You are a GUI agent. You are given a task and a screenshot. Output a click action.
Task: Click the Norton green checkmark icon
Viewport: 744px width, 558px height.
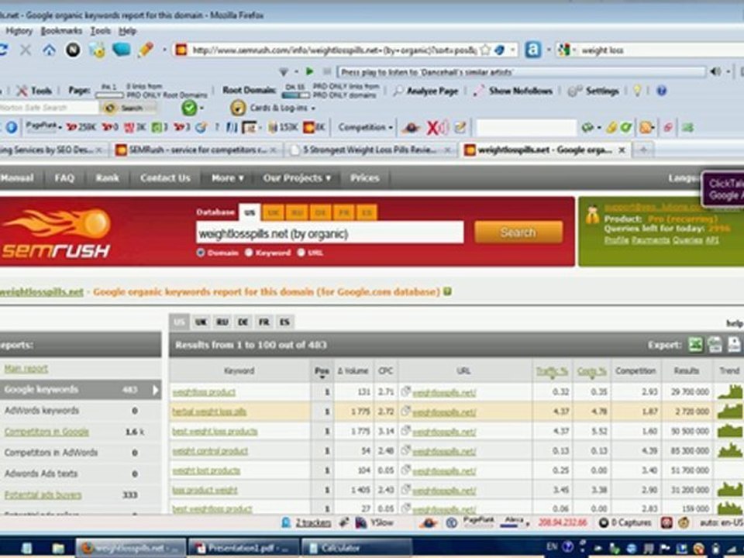point(189,108)
